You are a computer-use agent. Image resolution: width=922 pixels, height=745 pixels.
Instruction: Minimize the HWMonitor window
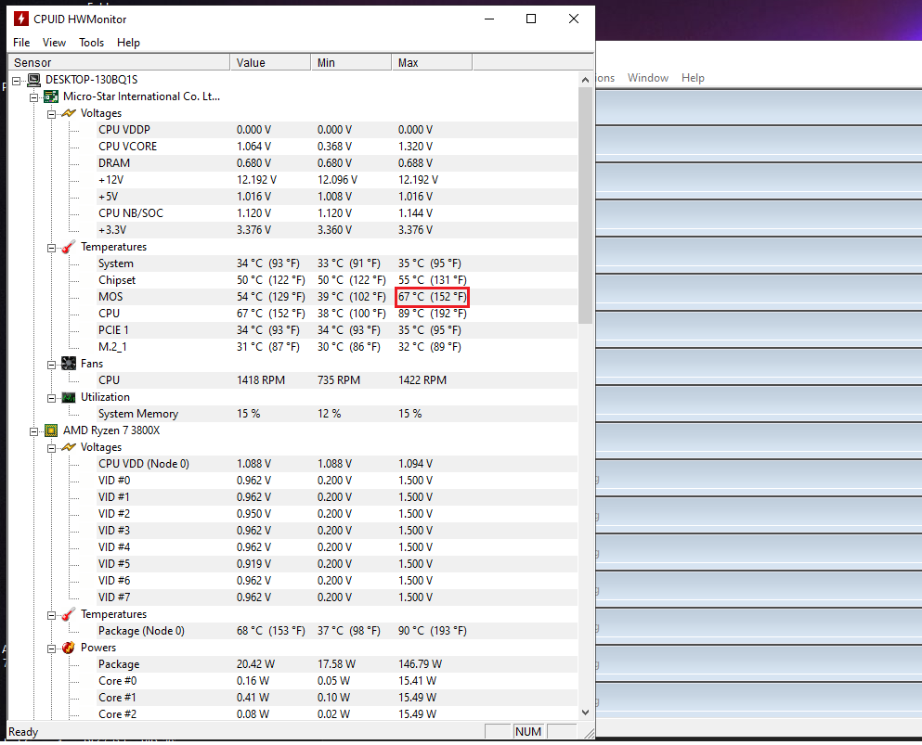click(489, 19)
